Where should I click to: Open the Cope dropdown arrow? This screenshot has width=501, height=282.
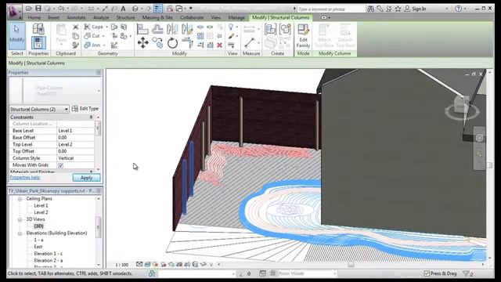(x=106, y=27)
